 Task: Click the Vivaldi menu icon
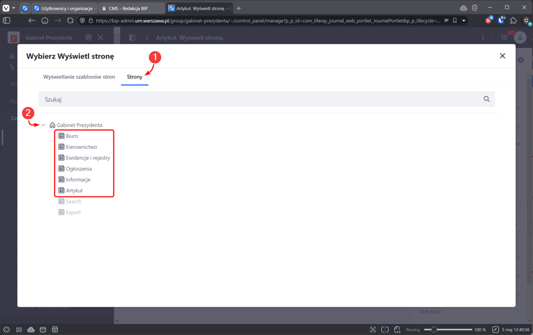pyautogui.click(x=6, y=8)
